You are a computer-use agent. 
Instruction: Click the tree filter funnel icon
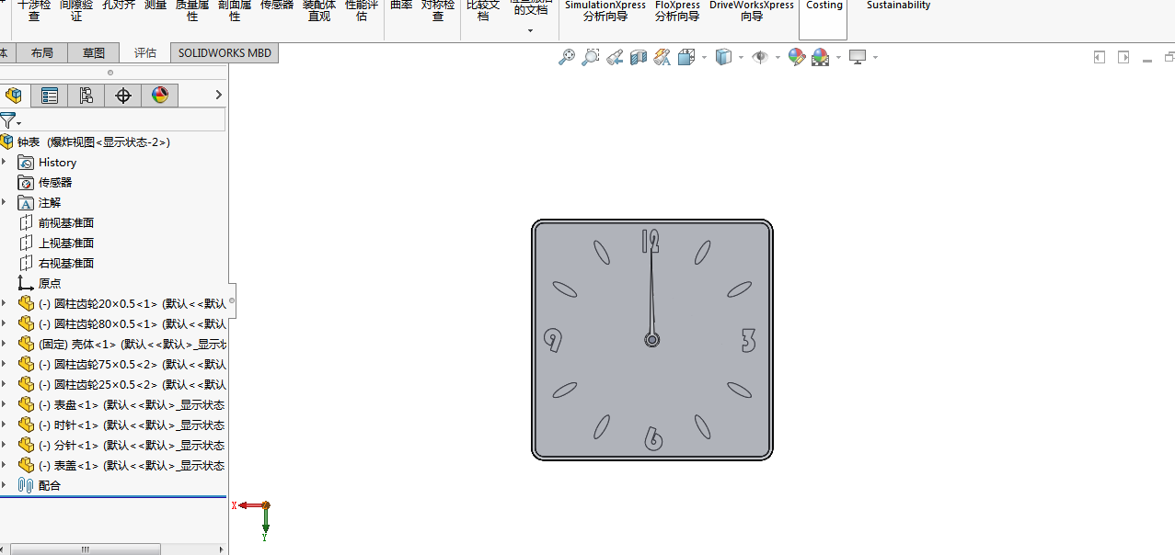pyautogui.click(x=7, y=120)
